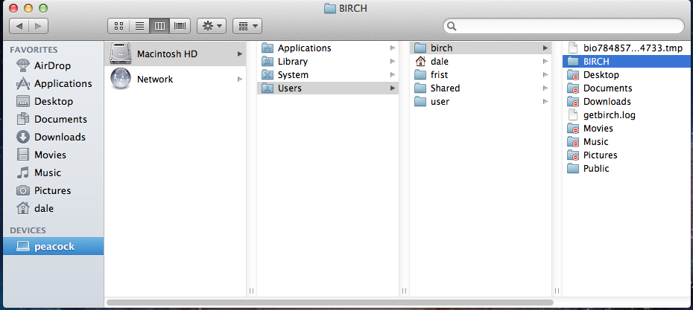
Task: Select Music in the sidebar
Action: (x=48, y=172)
